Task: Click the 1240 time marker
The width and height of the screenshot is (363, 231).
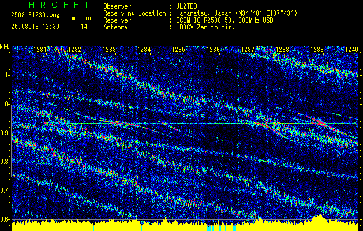Action: click(x=351, y=49)
